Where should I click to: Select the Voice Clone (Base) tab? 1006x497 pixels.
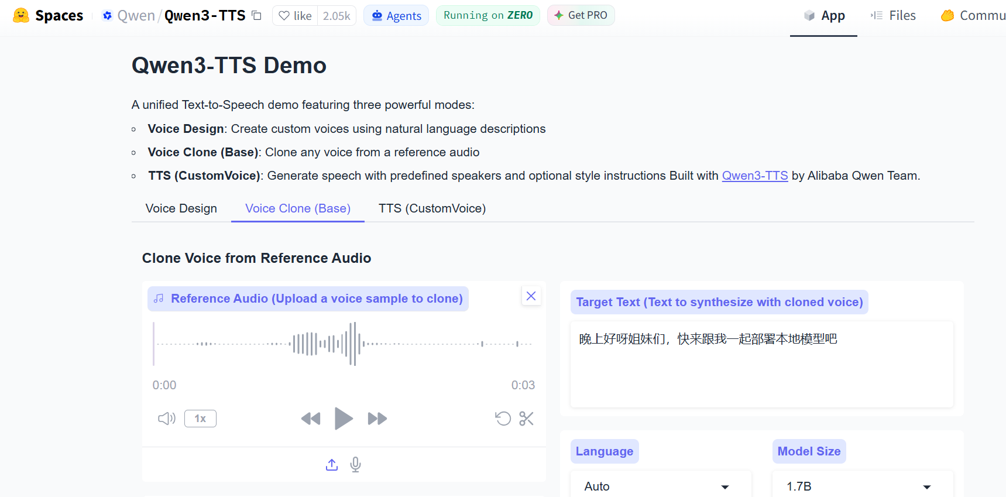298,208
